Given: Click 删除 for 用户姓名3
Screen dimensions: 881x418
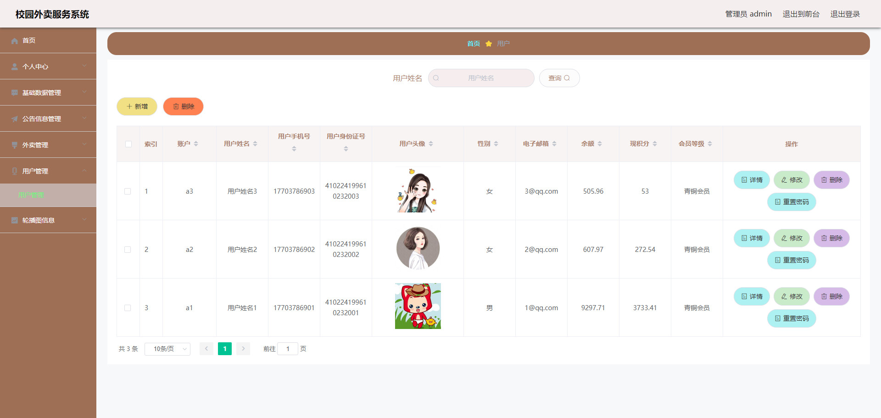Looking at the screenshot, I should click(x=831, y=180).
